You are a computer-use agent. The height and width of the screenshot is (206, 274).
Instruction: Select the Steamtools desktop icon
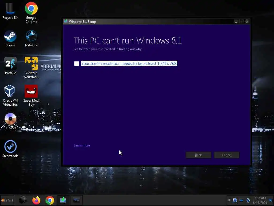click(10, 149)
